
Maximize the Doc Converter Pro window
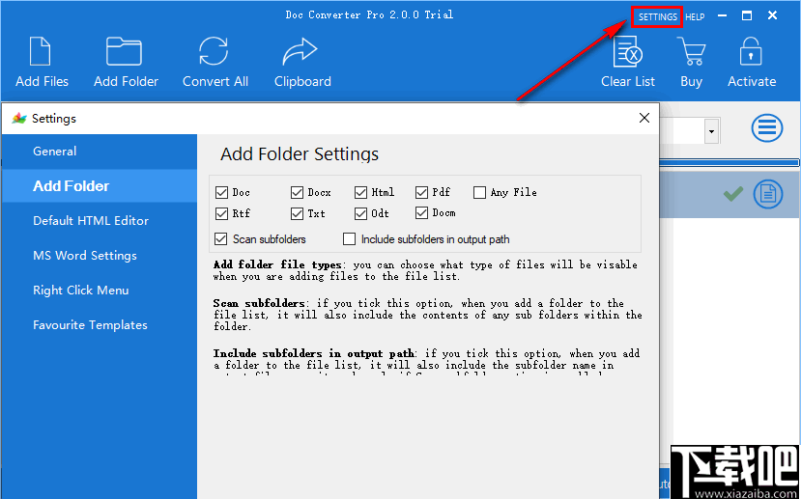747,15
